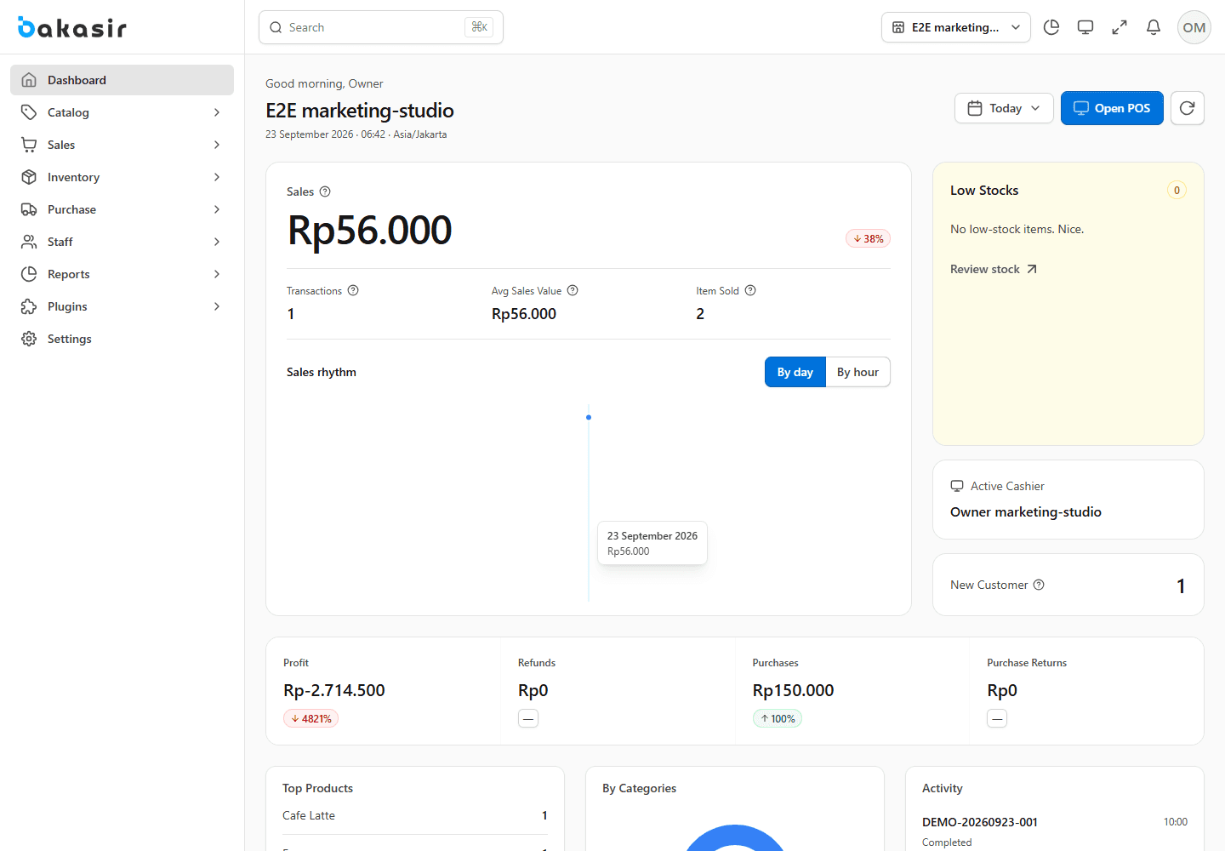Image resolution: width=1225 pixels, height=851 pixels.
Task: Switch sales rhythm to By hour
Action: tap(857, 372)
